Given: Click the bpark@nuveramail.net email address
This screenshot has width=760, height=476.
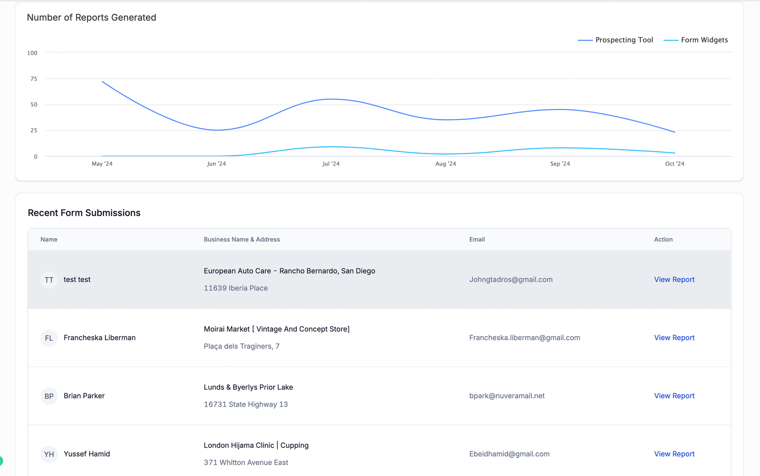Looking at the screenshot, I should point(507,396).
